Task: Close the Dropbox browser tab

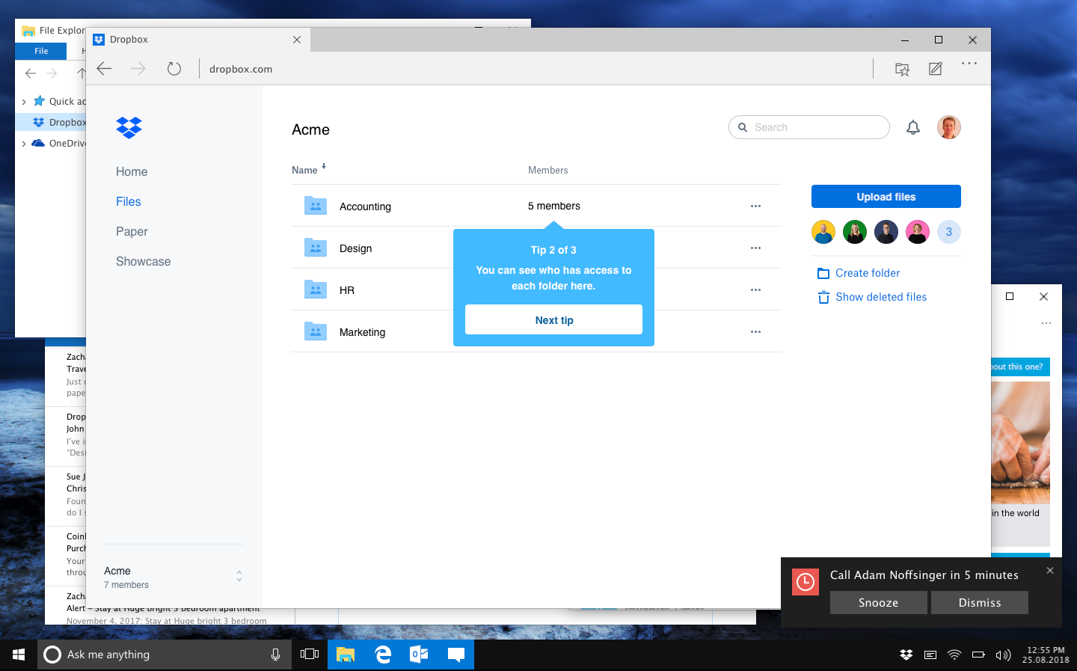Action: tap(297, 40)
